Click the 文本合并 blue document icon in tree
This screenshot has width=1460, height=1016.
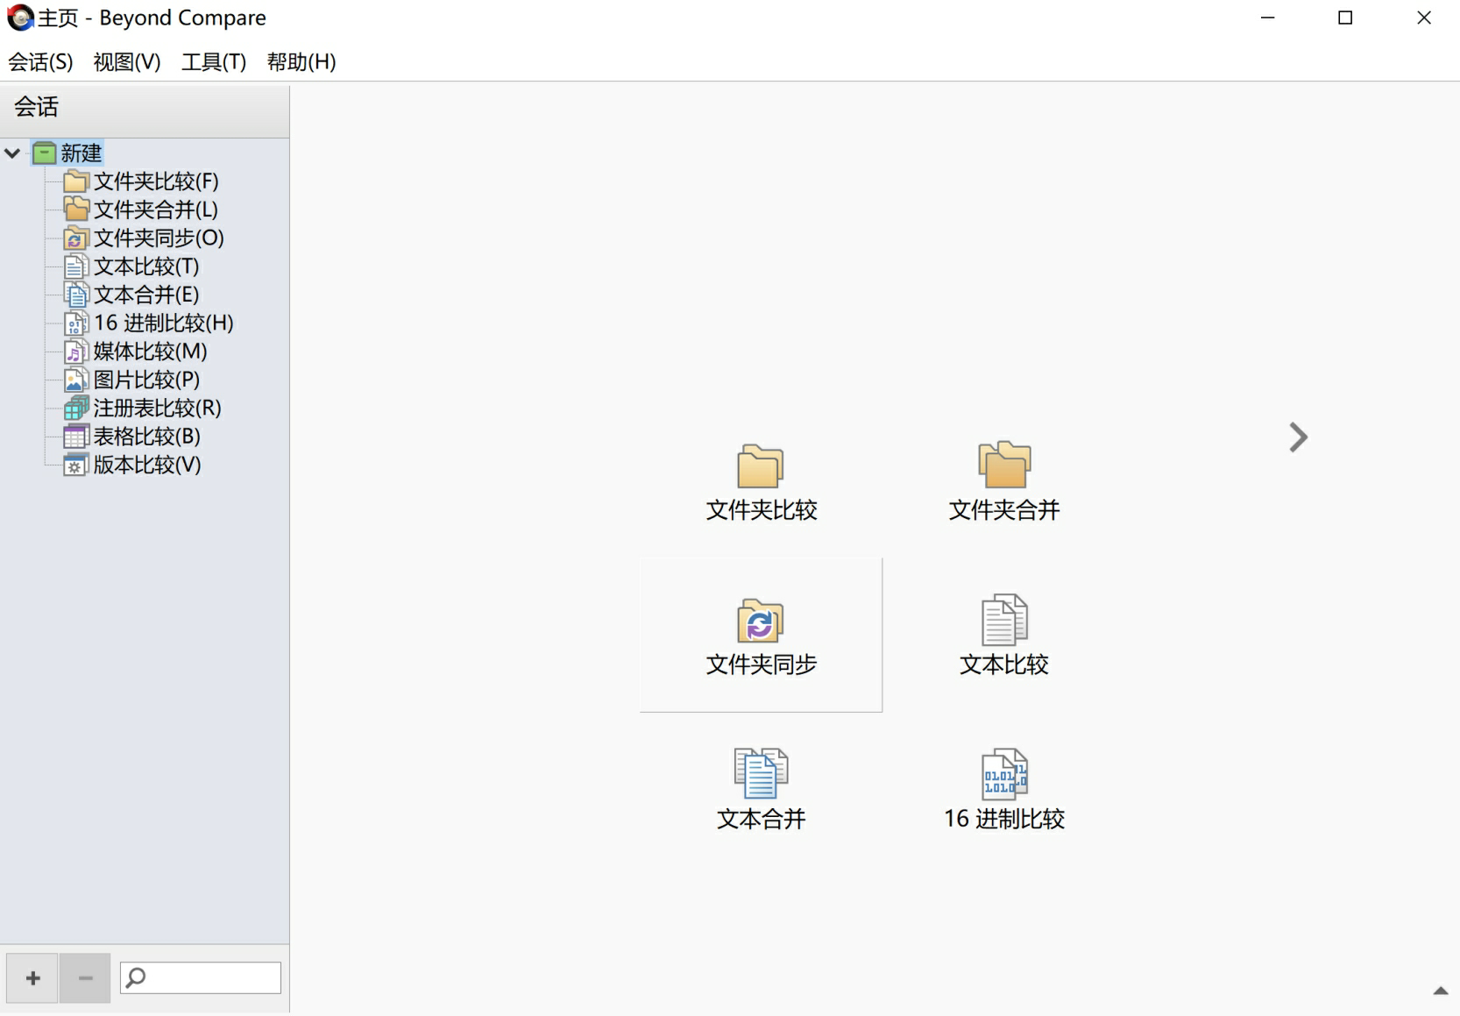click(76, 295)
